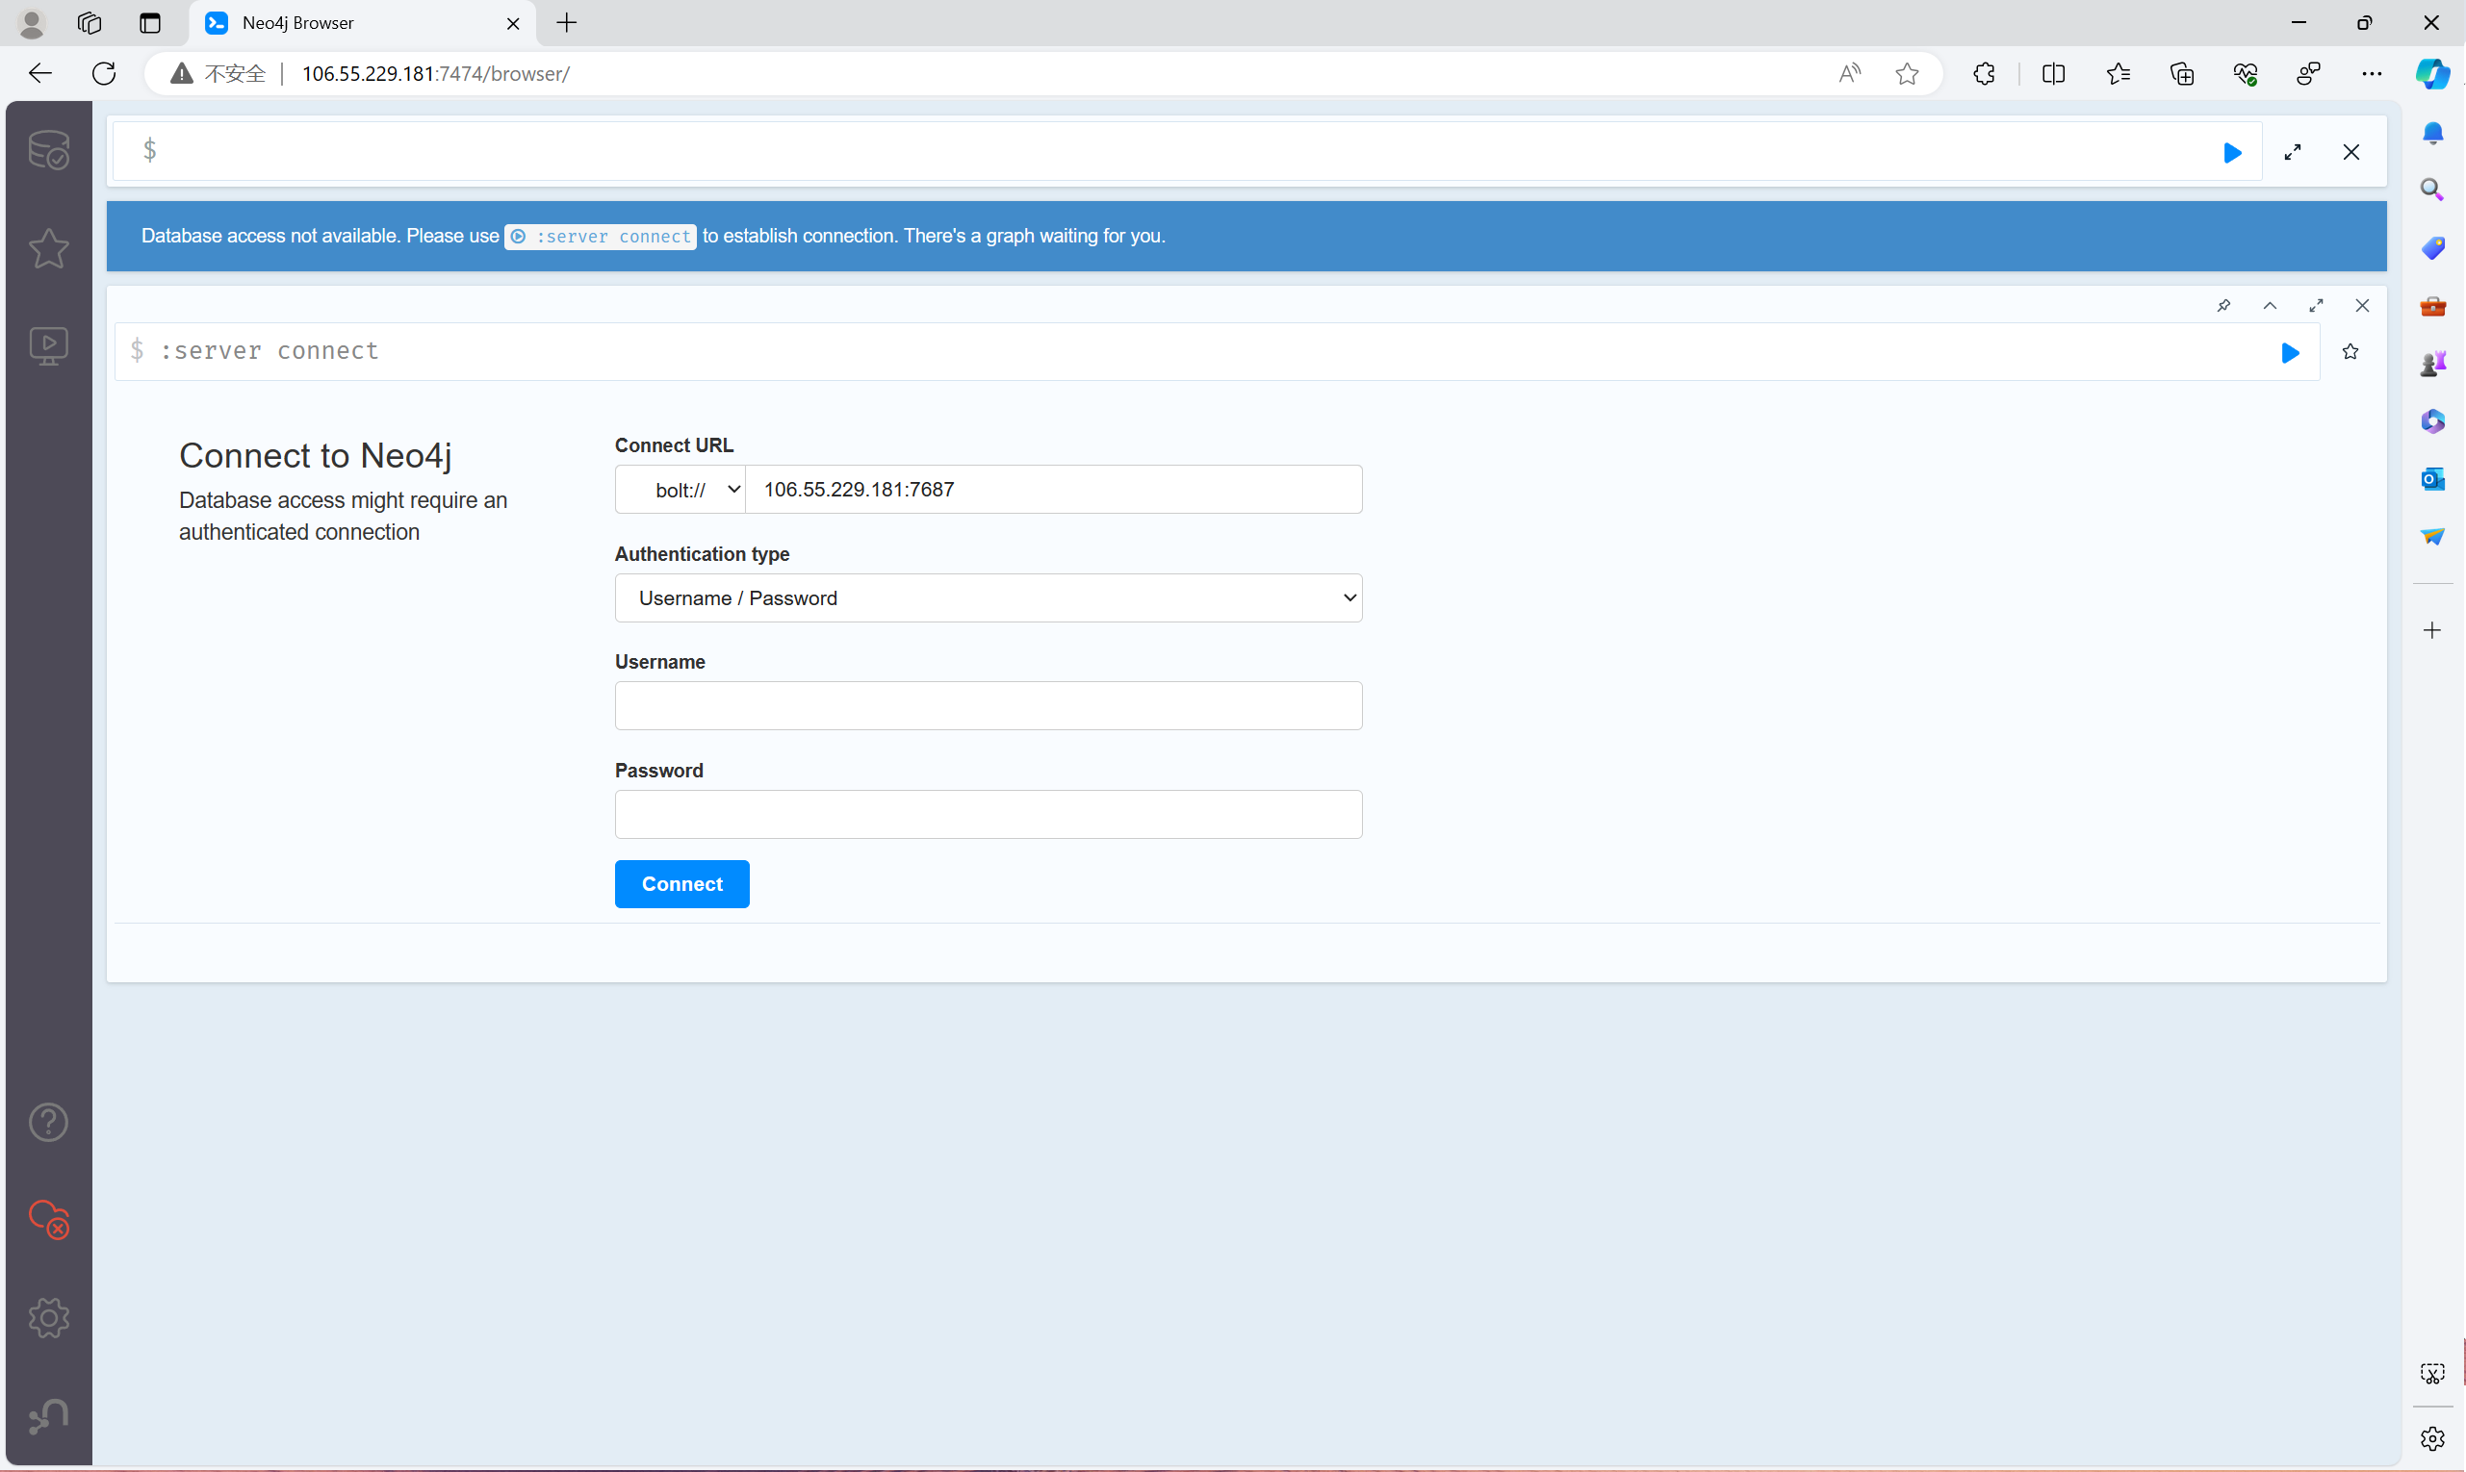Click the :server connect frame command text

pos(270,351)
